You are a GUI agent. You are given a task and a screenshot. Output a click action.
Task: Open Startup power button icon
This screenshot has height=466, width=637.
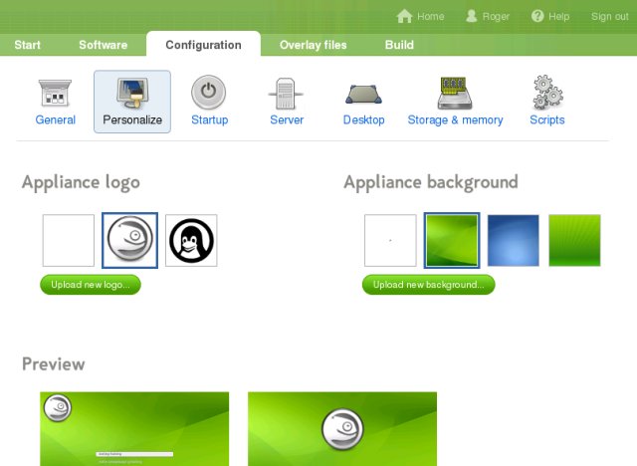tap(208, 92)
